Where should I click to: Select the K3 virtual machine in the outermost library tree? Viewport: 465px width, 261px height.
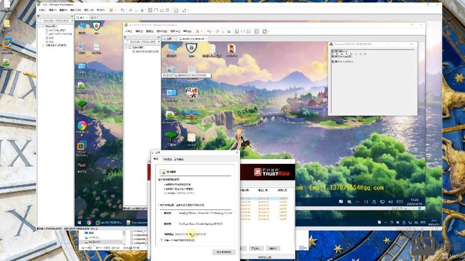52,38
